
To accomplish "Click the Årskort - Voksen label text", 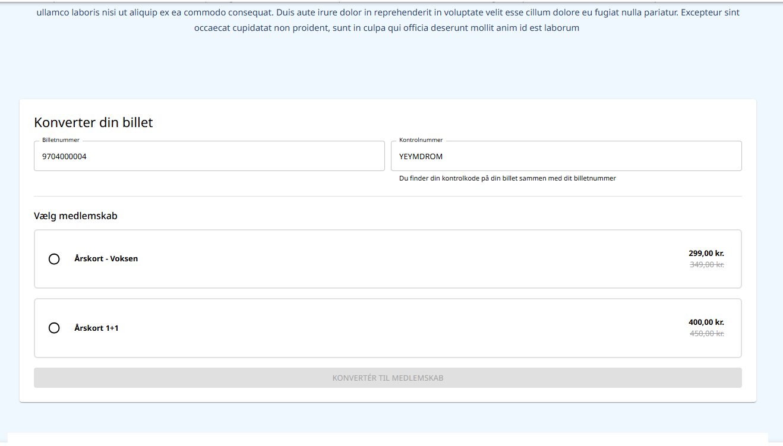I will [x=106, y=259].
